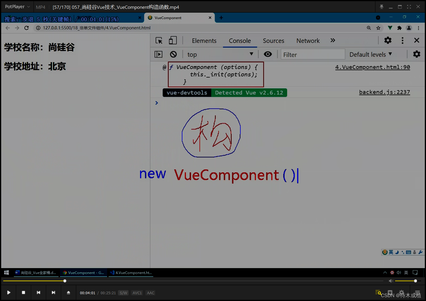The width and height of the screenshot is (426, 301).
Task: Open DevTools settings gear
Action: point(388,40)
